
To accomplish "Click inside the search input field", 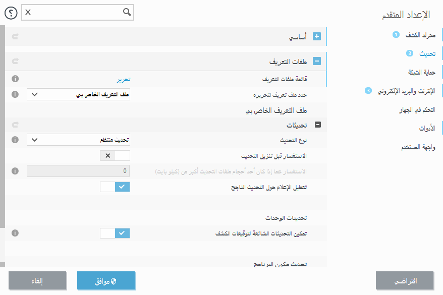I will pyautogui.click(x=76, y=13).
